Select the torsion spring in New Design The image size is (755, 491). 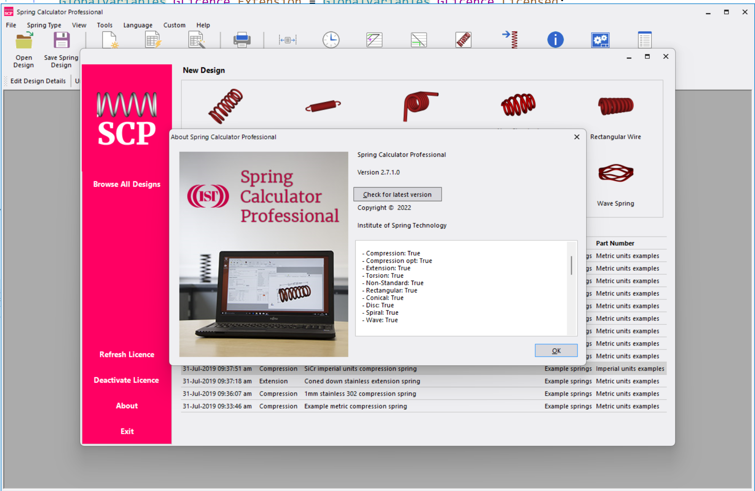coord(420,106)
